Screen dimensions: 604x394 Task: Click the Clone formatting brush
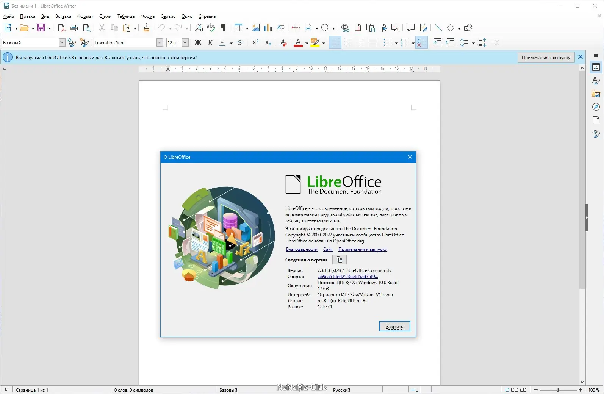coord(147,28)
